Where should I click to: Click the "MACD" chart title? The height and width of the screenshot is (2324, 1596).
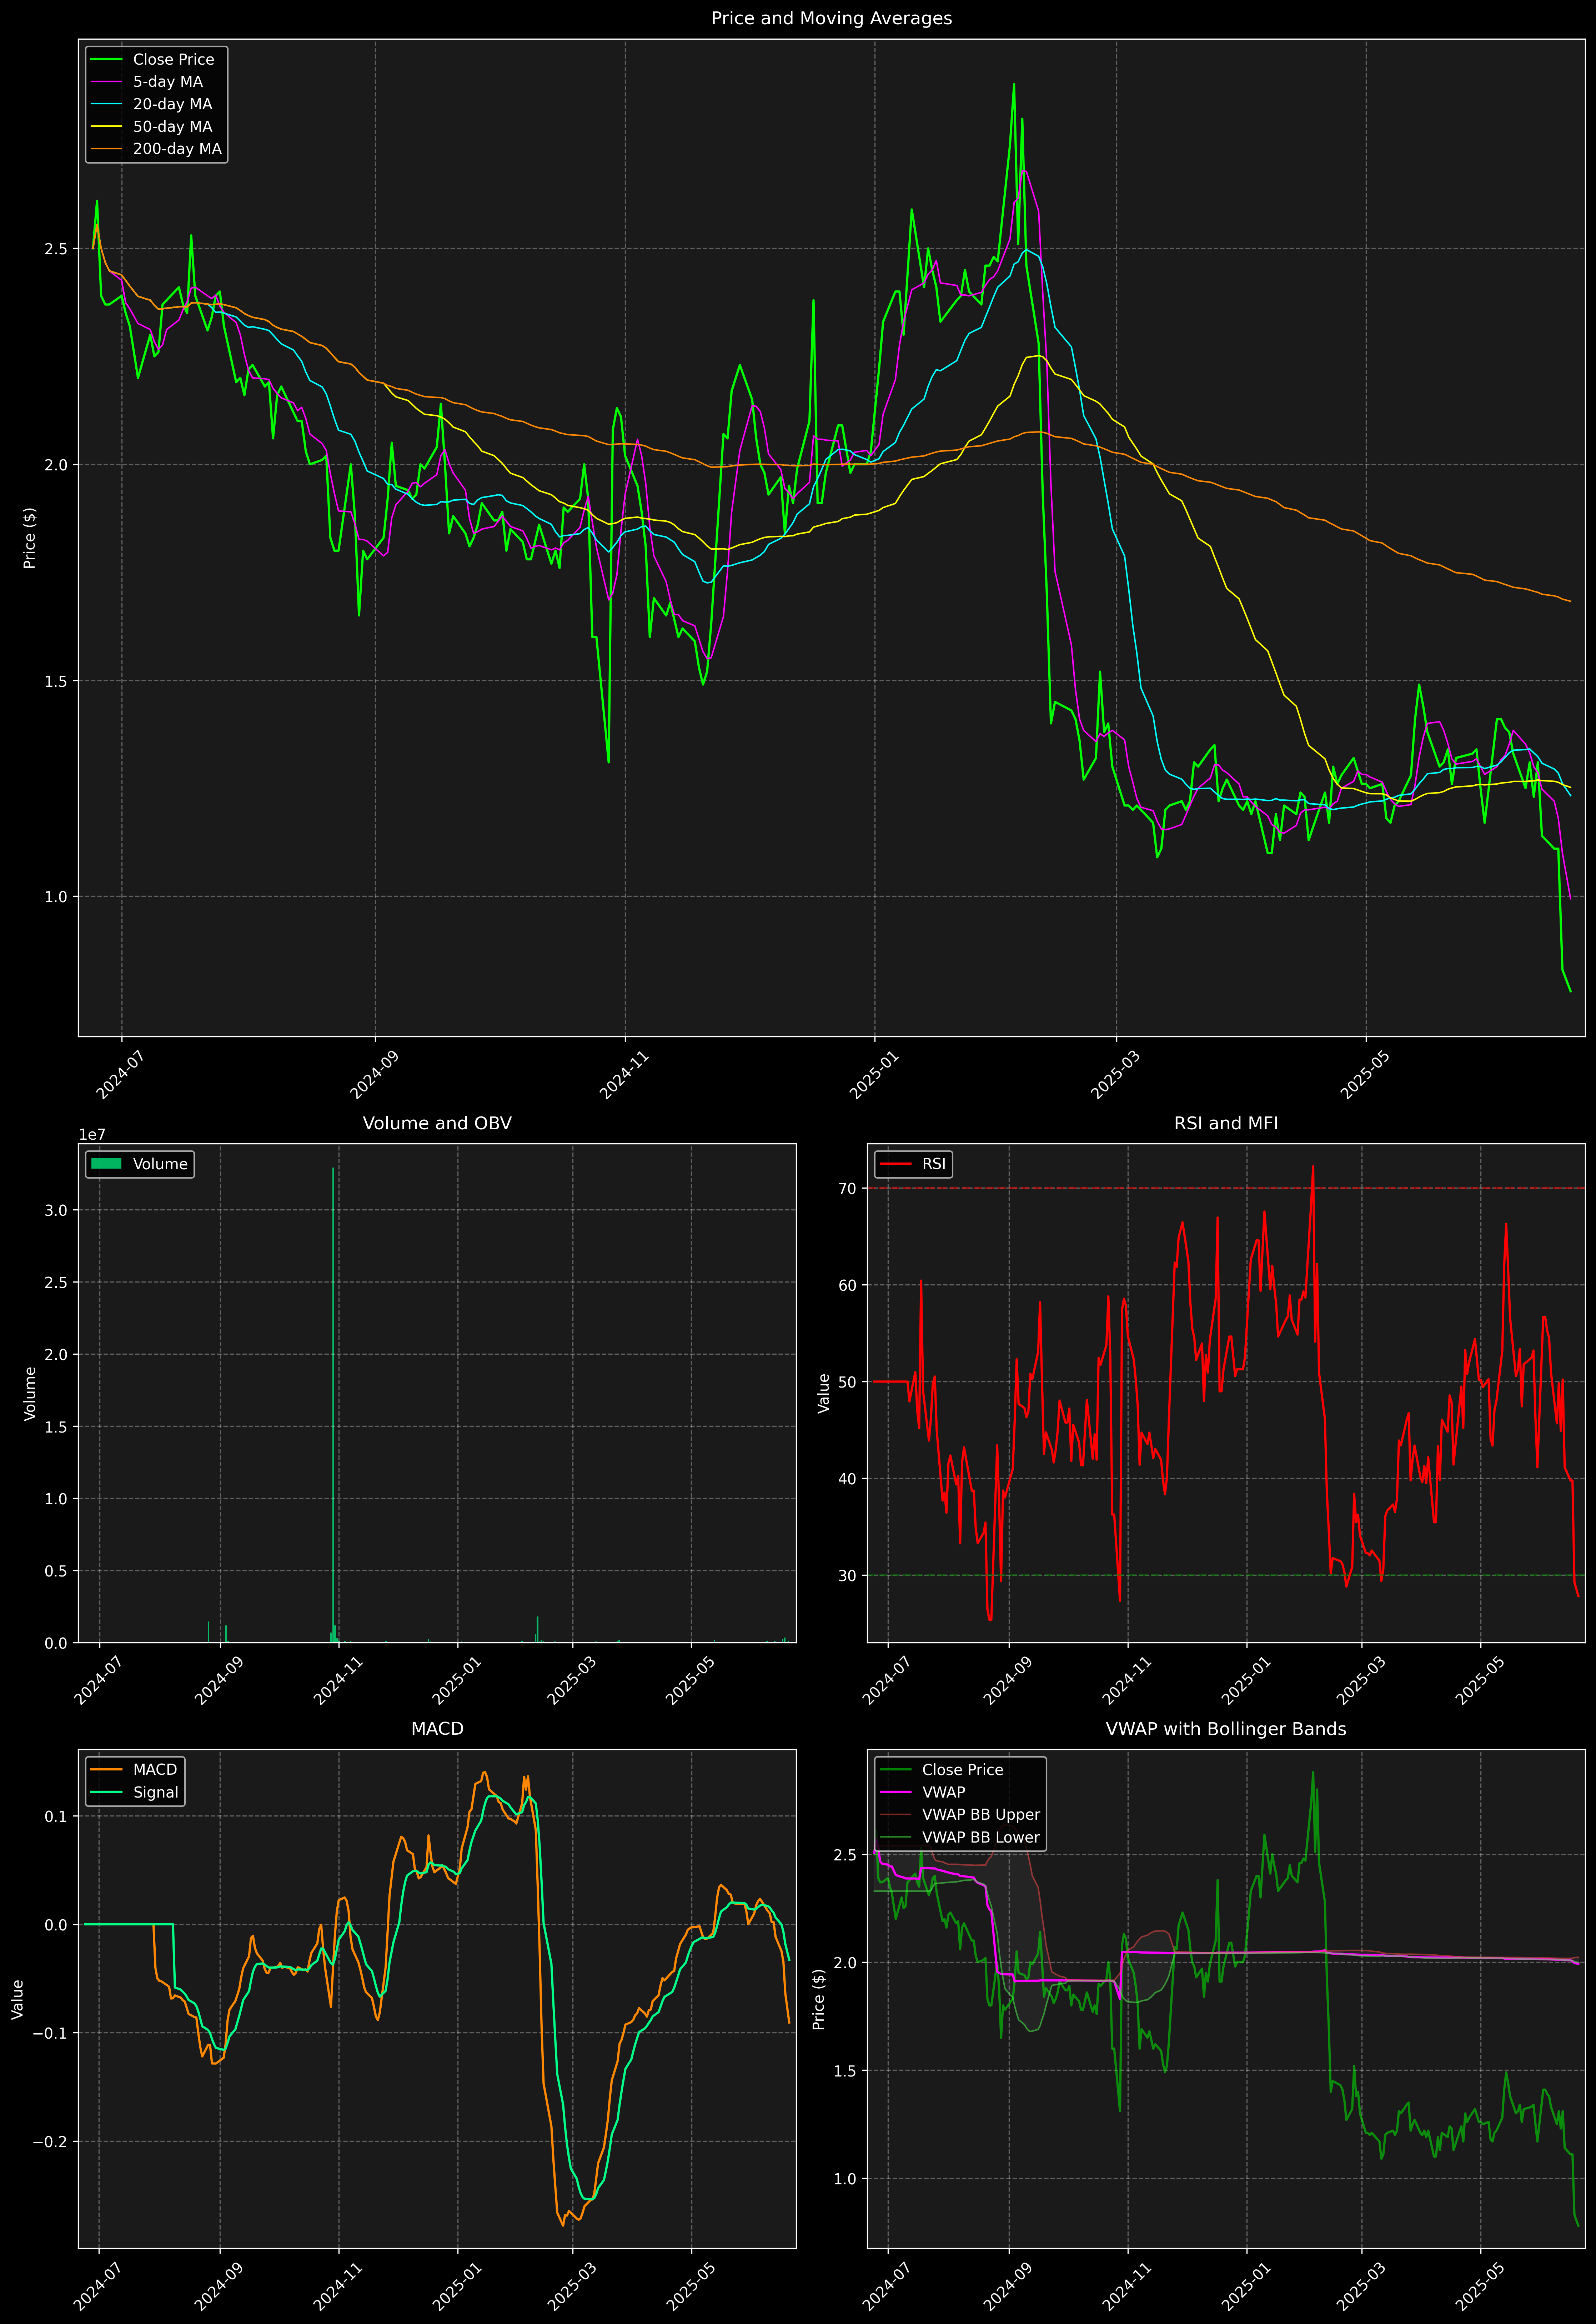437,1729
